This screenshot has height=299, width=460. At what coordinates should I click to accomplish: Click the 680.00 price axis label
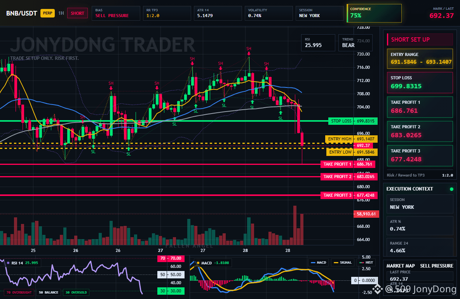[x=363, y=187]
